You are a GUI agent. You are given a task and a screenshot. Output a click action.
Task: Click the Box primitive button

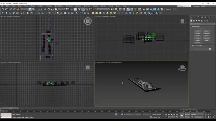click(x=198, y=31)
